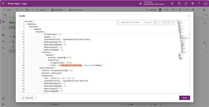
Task: Close the right properties pane
Action: (x=205, y=23)
